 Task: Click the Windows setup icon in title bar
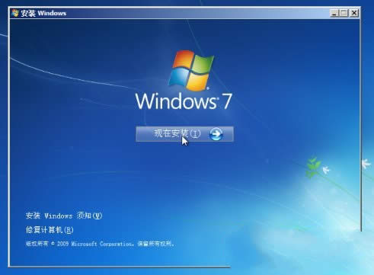[x=15, y=13]
